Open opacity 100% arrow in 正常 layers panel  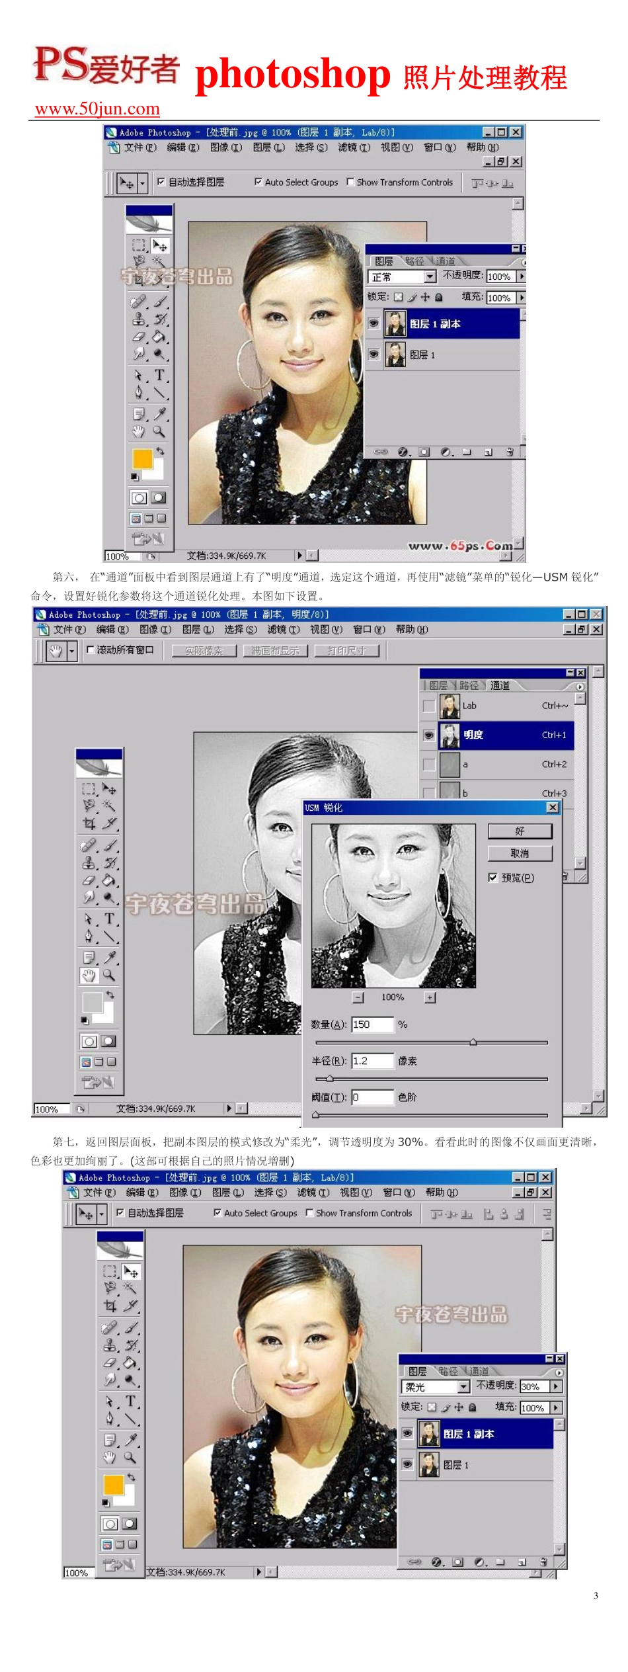coord(522,276)
